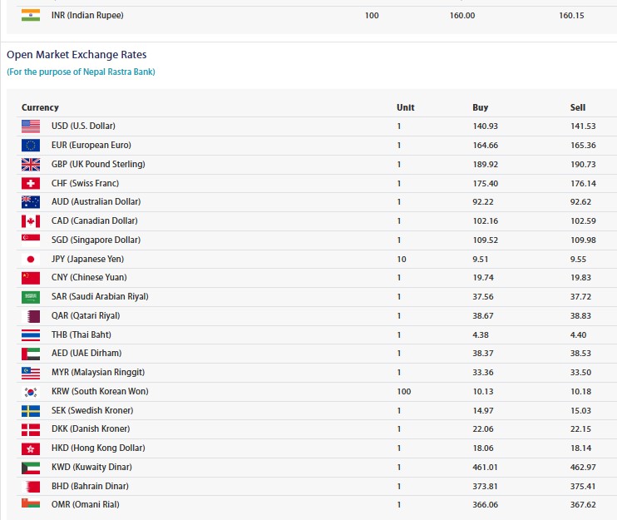Click the Japanese flag icon
The height and width of the screenshot is (520, 617).
point(31,259)
